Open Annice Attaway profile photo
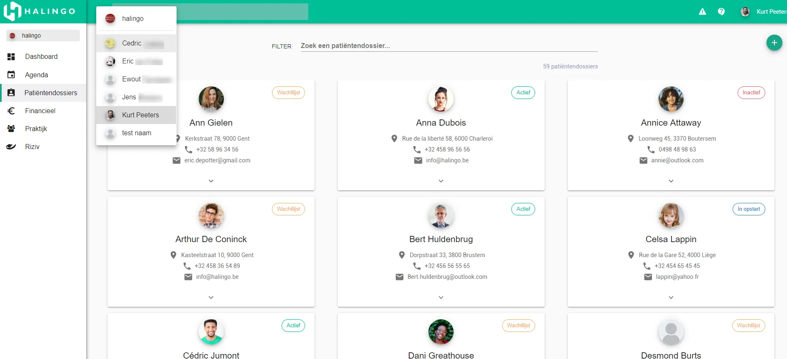 coord(671,99)
